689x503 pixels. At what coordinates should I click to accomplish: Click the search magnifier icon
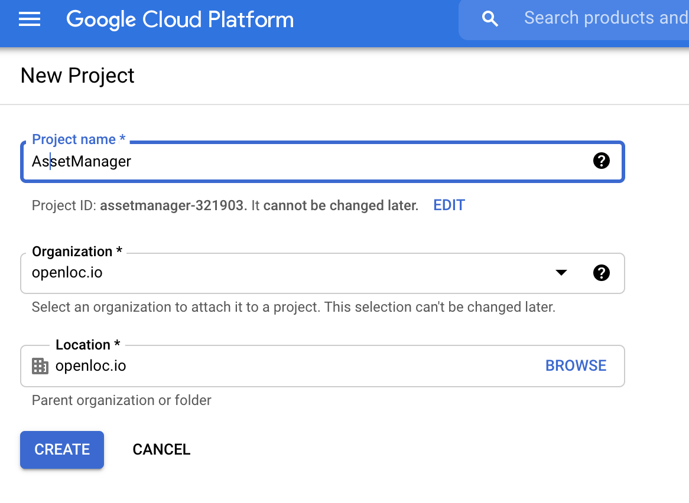pyautogui.click(x=490, y=18)
